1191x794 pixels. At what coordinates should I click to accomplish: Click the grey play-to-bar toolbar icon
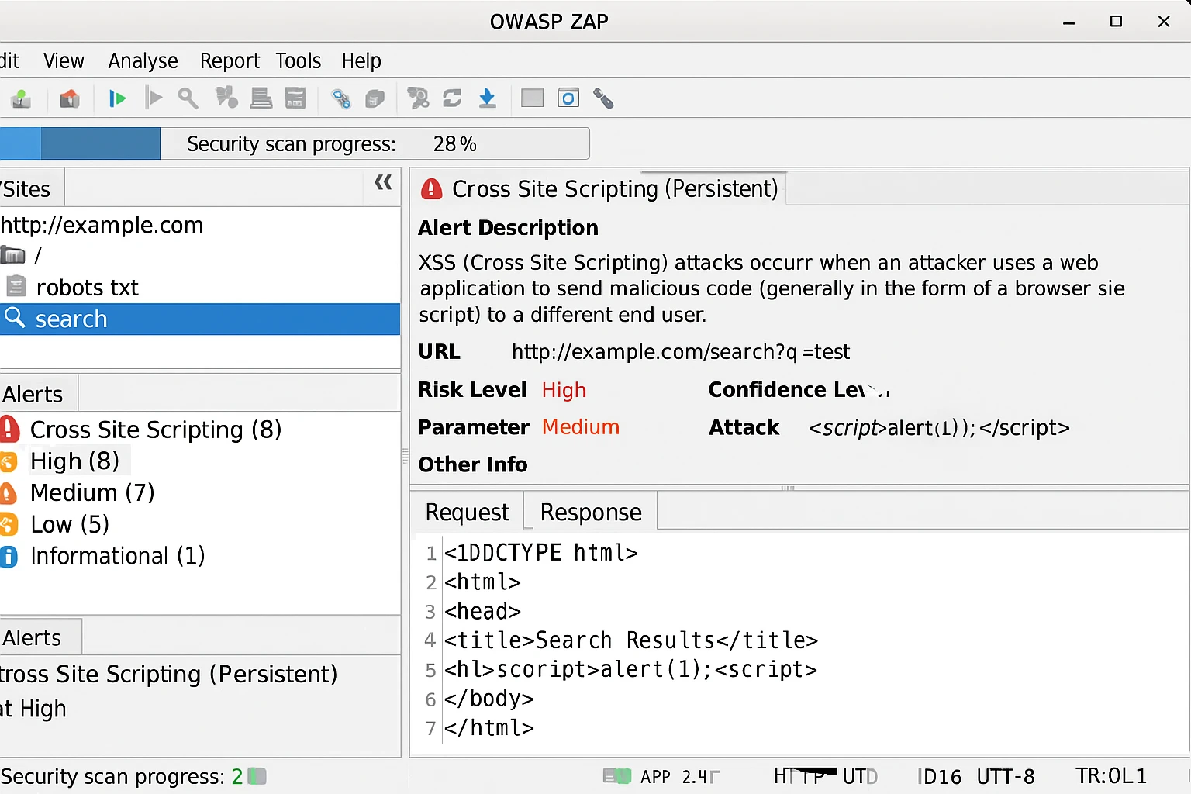tap(154, 98)
